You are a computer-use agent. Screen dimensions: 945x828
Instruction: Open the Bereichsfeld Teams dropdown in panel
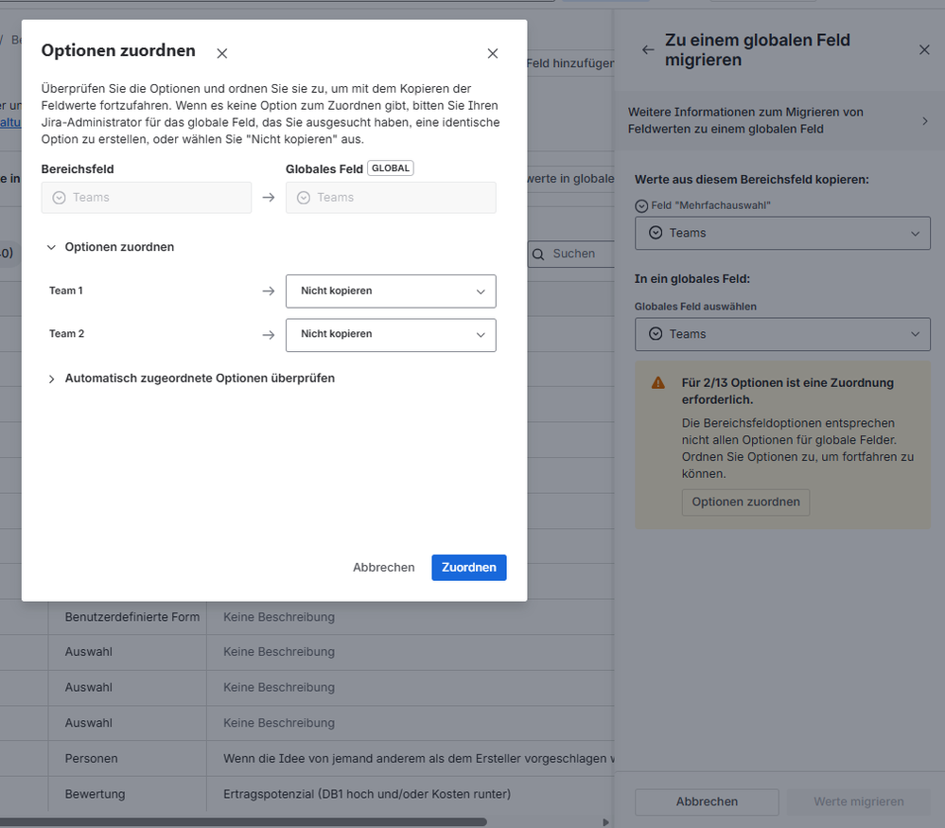coord(782,234)
